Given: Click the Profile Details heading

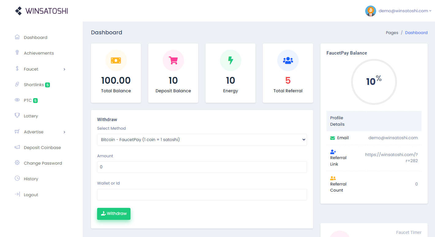Looking at the screenshot, I should click(x=337, y=121).
